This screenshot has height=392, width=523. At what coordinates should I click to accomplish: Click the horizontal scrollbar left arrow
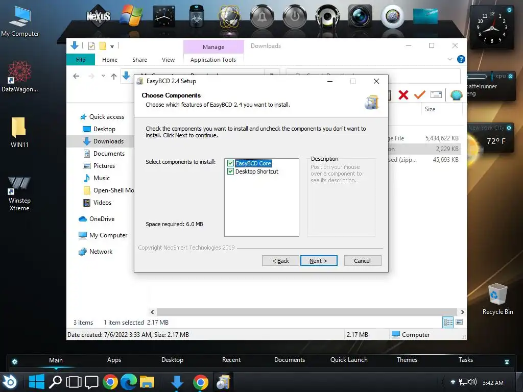[x=152, y=312]
